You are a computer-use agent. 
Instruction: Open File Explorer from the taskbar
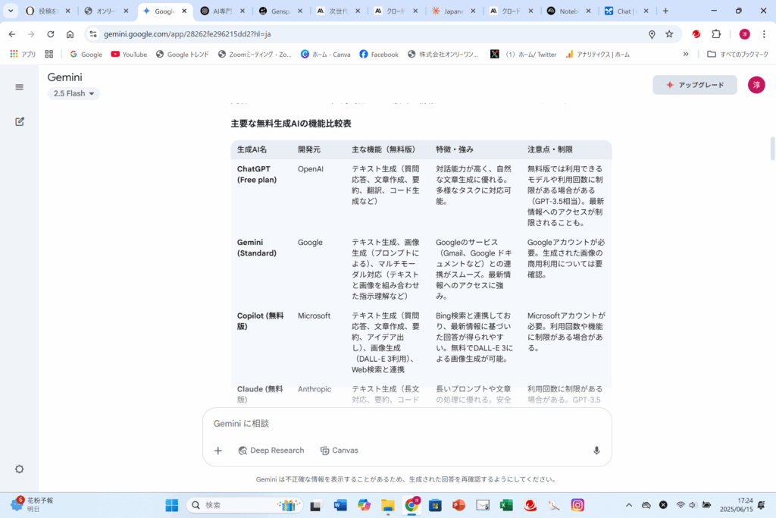click(x=387, y=505)
